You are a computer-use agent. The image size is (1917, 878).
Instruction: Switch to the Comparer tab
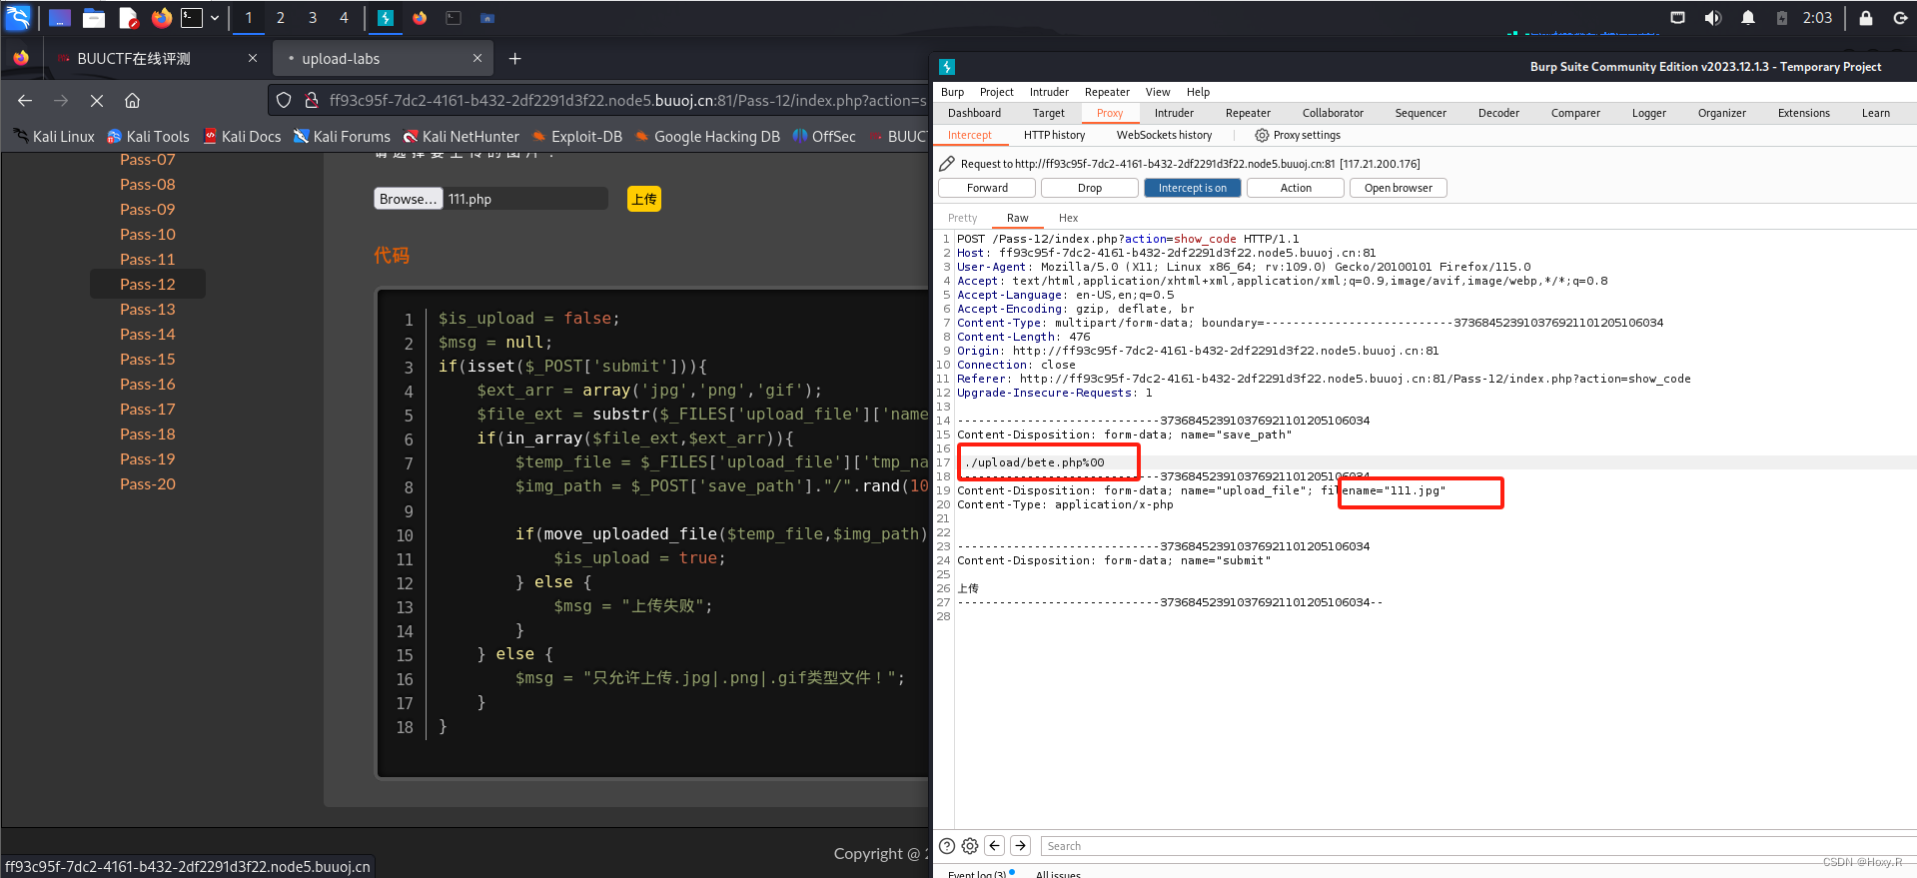click(x=1575, y=113)
